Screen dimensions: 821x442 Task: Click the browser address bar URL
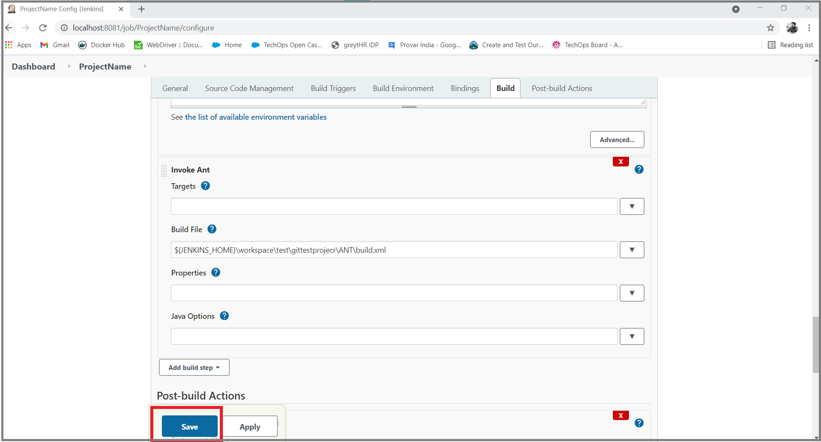pos(143,28)
